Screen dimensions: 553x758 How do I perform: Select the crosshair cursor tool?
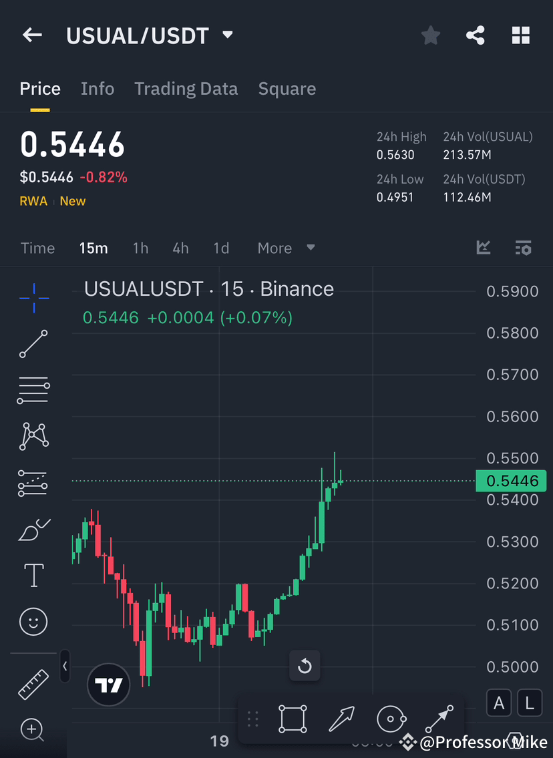[x=33, y=299]
